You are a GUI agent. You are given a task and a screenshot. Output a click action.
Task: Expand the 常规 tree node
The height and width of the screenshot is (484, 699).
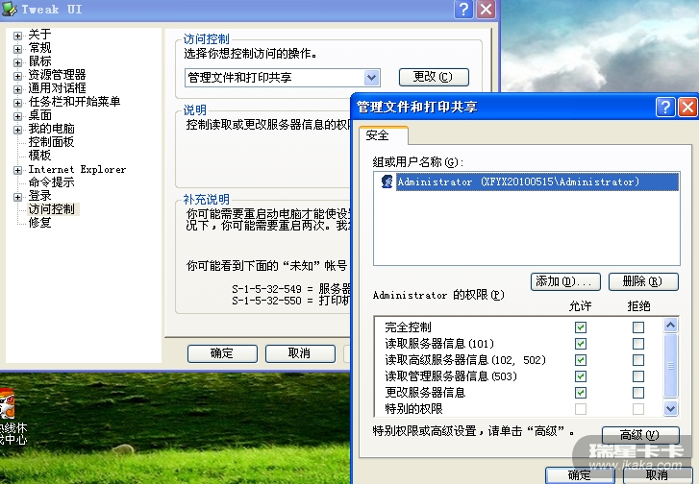(17, 49)
